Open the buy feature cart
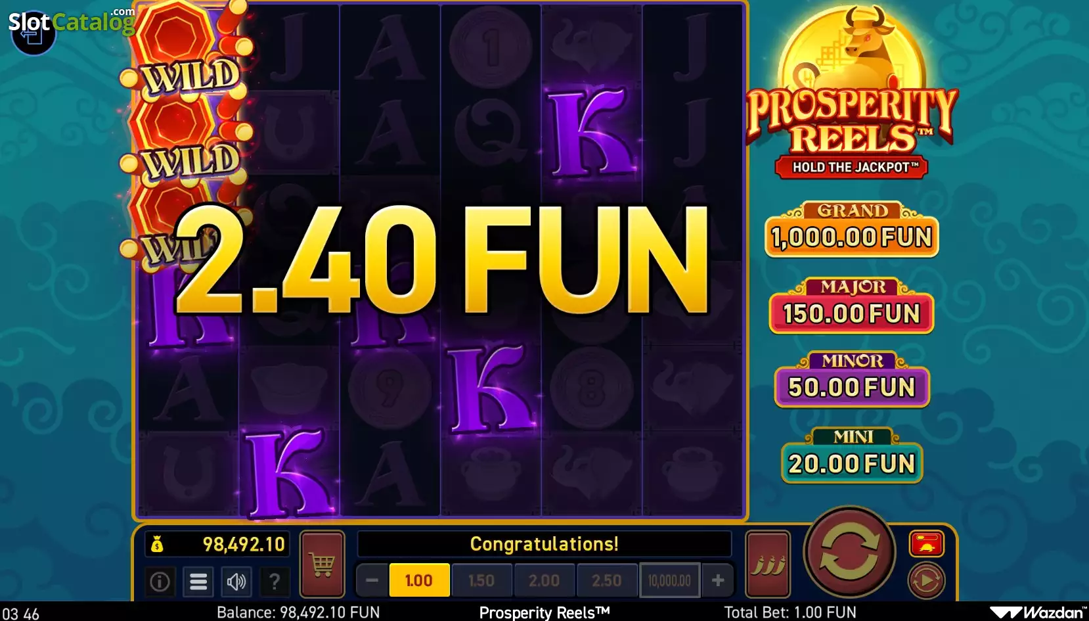The height and width of the screenshot is (621, 1089). pyautogui.click(x=322, y=564)
